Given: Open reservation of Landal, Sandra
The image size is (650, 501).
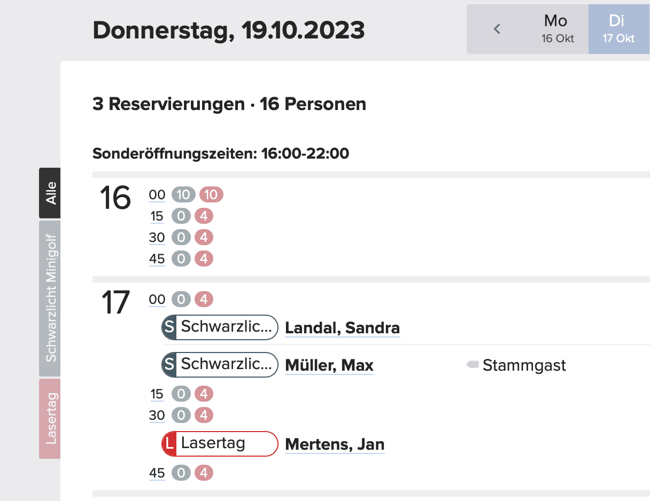Looking at the screenshot, I should 343,327.
